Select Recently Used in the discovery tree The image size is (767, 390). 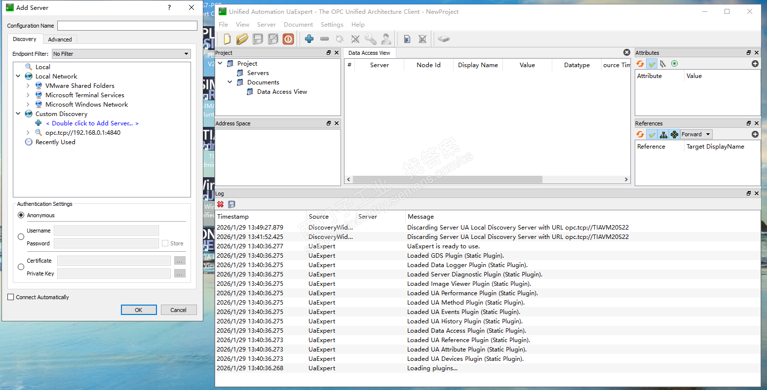[55, 142]
